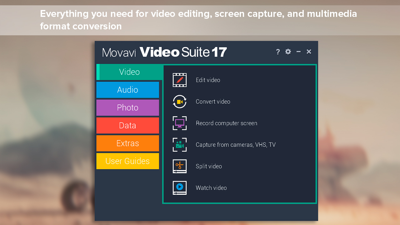Minimize the Movavi Video Suite window
Image resolution: width=400 pixels, height=225 pixels.
tap(298, 52)
